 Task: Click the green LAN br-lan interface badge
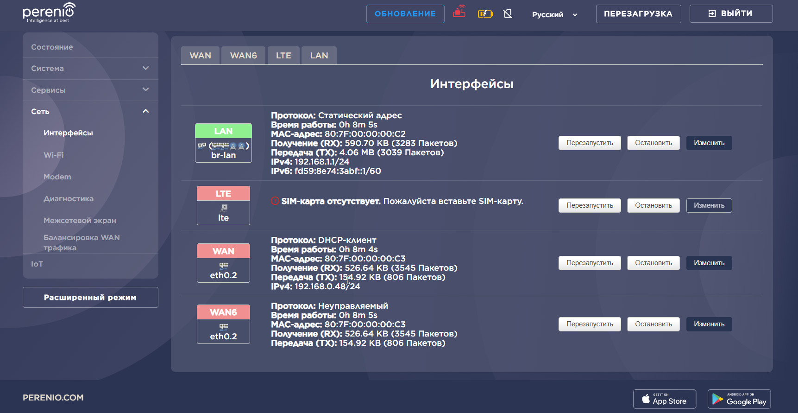(223, 143)
